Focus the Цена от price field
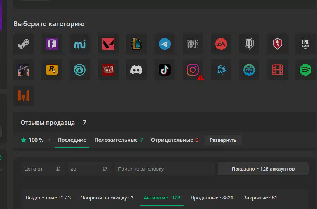317x209 pixels. (42, 169)
